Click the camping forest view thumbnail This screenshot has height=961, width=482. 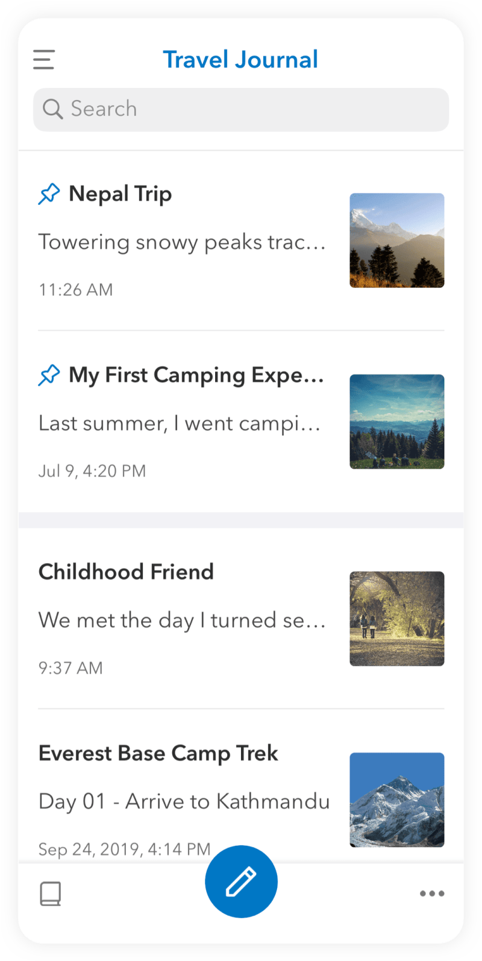click(x=397, y=421)
